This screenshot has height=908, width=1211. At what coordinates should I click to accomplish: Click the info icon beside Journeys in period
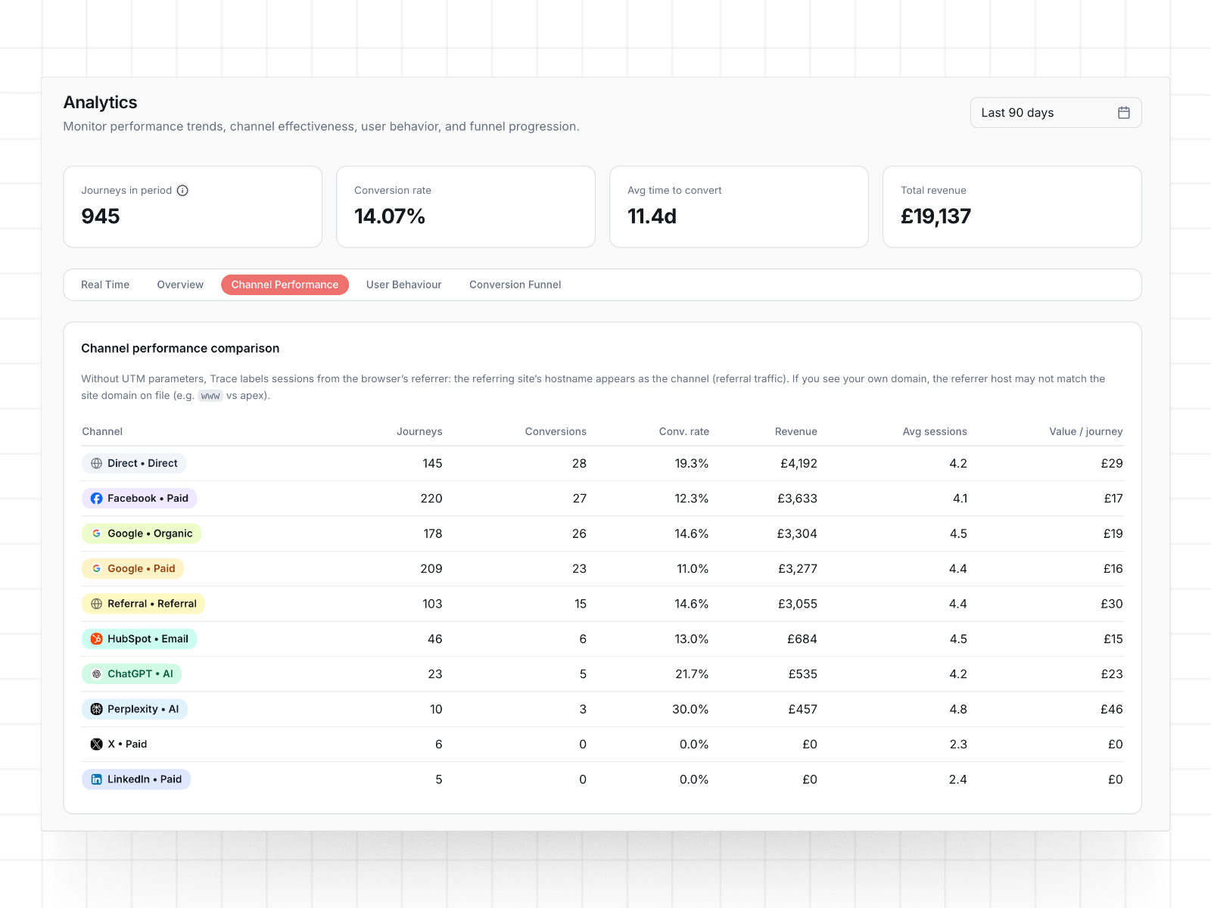[x=182, y=191]
